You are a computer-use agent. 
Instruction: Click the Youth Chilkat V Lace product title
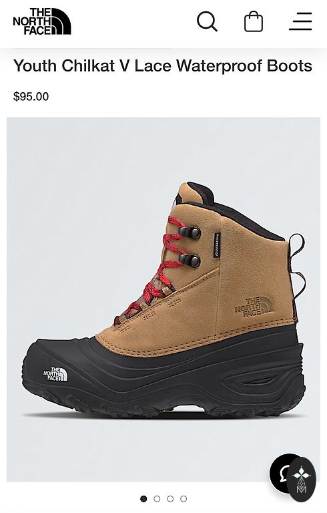pyautogui.click(x=163, y=65)
